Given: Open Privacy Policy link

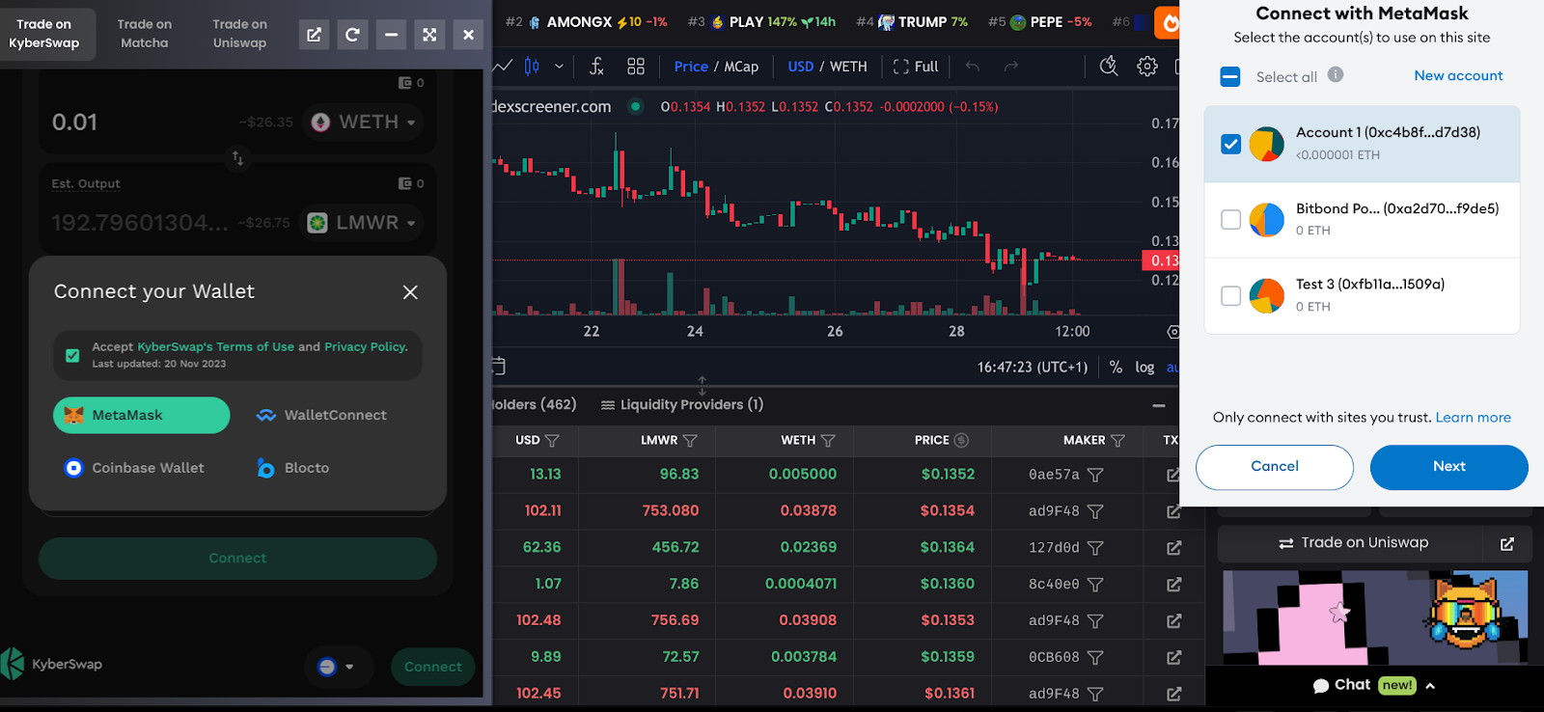Looking at the screenshot, I should (366, 347).
